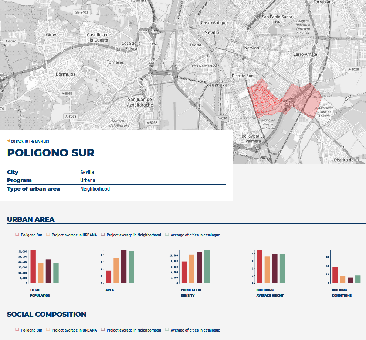Click the orange URBANA total population bar

point(41,273)
